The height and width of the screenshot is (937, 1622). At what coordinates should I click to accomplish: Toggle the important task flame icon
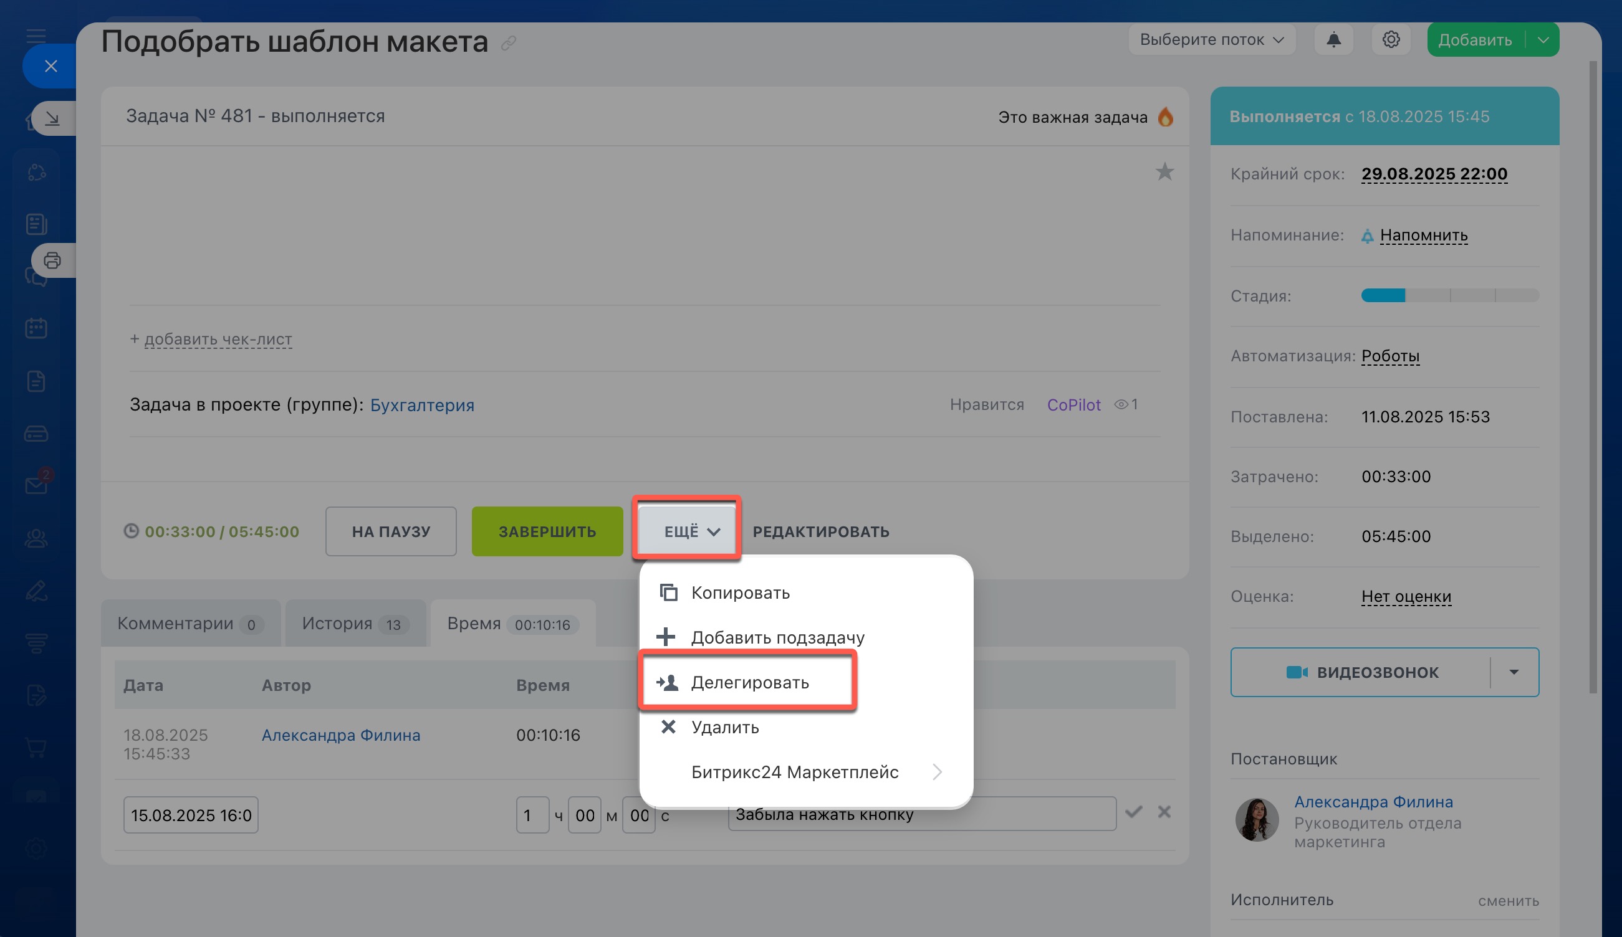pos(1166,117)
